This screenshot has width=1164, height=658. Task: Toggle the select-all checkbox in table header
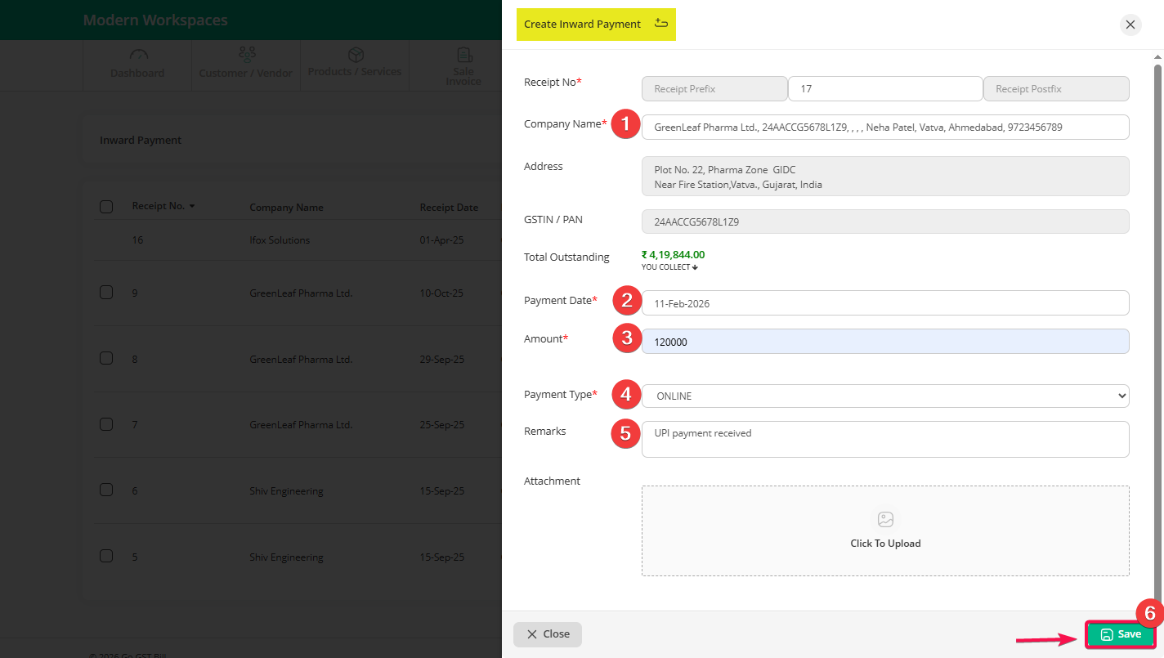click(x=106, y=207)
